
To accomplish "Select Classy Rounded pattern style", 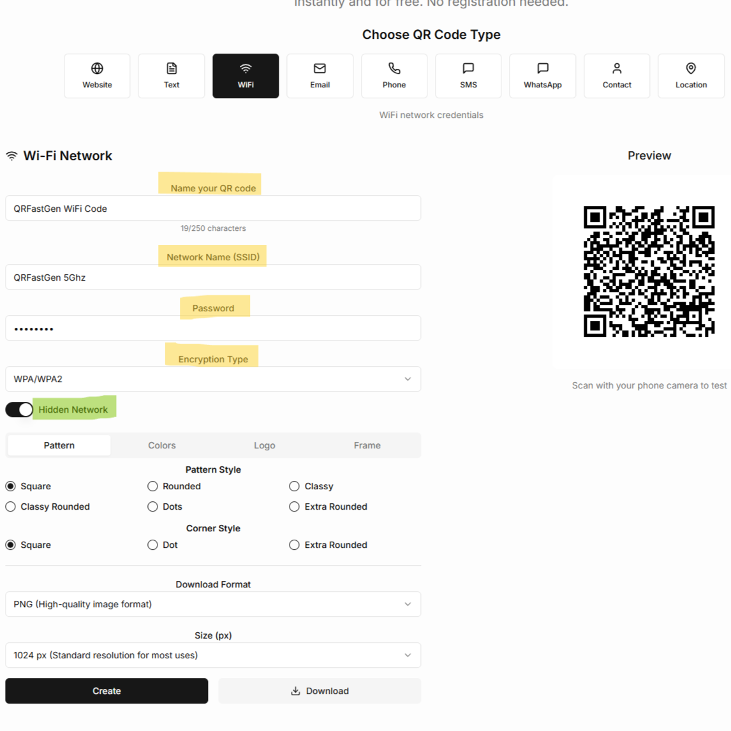I will click(x=10, y=506).
